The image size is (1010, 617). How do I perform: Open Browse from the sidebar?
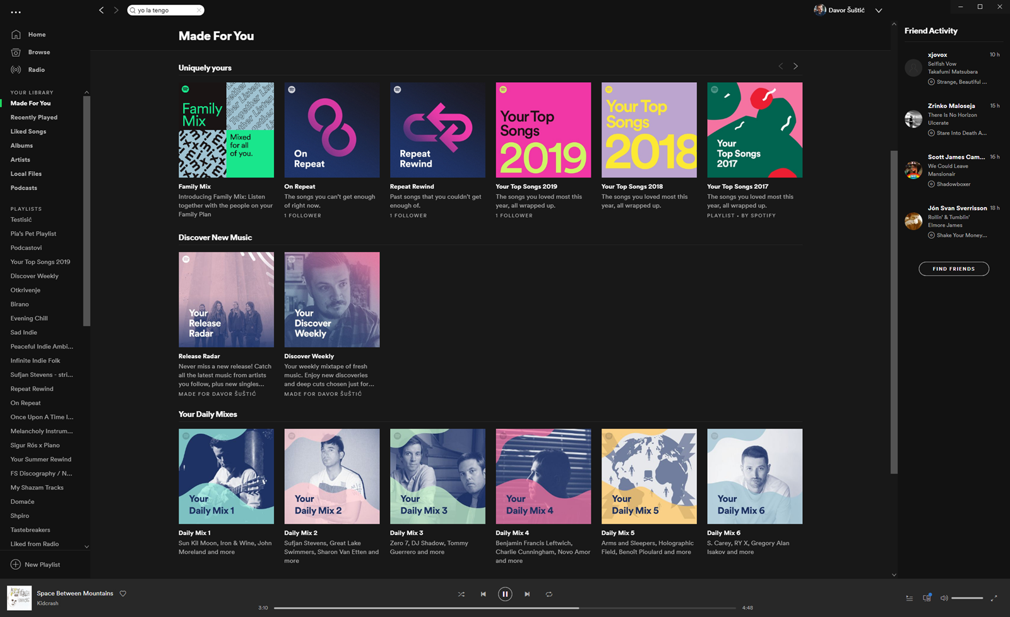tap(39, 52)
